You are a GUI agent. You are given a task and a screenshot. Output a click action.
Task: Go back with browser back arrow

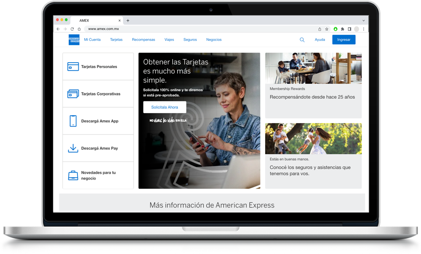click(58, 29)
